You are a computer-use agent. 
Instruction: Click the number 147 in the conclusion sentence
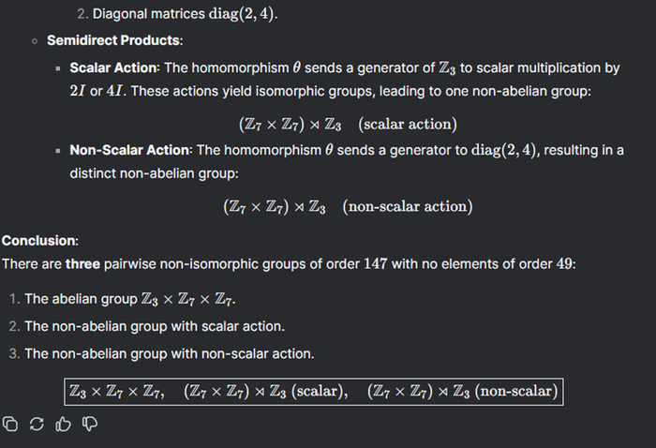[375, 264]
